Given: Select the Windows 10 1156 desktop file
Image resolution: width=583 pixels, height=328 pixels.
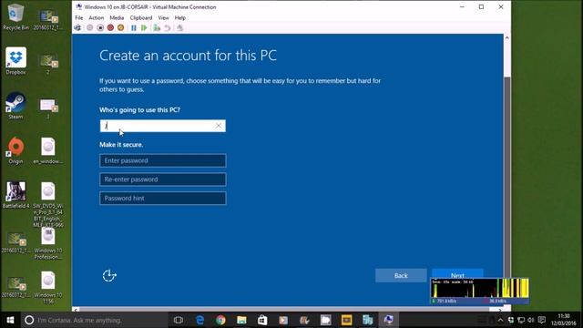Looking at the screenshot, I should 48,288.
